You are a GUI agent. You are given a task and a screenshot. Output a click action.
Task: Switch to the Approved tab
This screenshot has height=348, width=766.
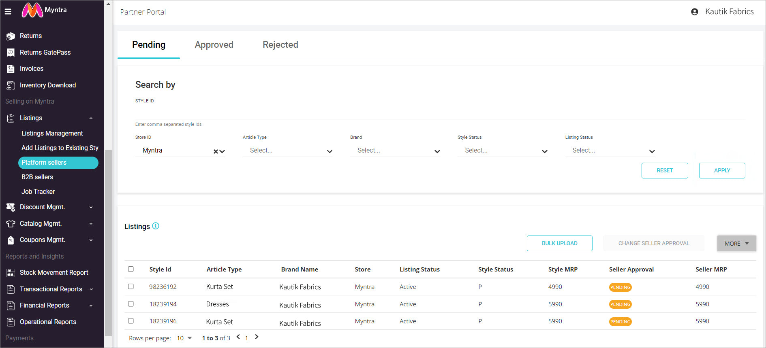214,45
